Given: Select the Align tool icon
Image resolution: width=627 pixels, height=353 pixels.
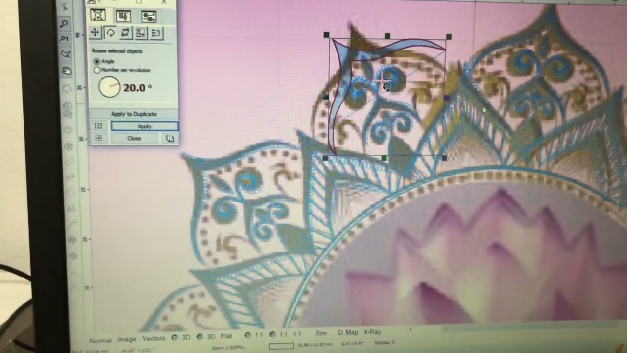Looking at the screenshot, I should point(156,33).
